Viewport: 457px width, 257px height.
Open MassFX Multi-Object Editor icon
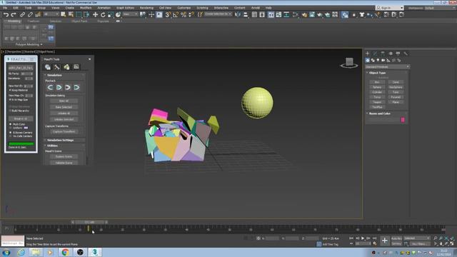pyautogui.click(x=66, y=67)
